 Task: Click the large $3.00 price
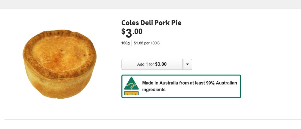click(132, 32)
